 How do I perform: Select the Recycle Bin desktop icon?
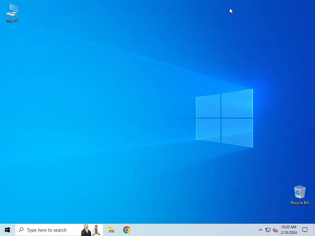tap(300, 195)
